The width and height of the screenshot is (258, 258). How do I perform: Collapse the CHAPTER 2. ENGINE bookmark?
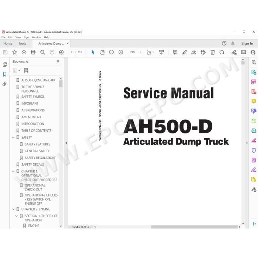point(13,209)
